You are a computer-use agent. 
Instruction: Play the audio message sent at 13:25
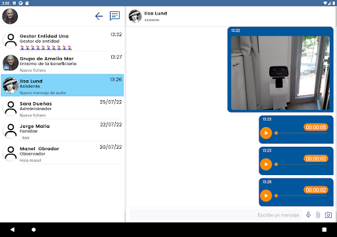266,196
